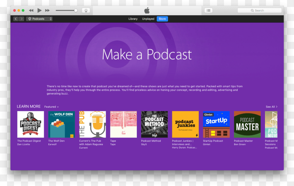Switch to the Unplayed tab
The width and height of the screenshot is (294, 186).
point(148,19)
